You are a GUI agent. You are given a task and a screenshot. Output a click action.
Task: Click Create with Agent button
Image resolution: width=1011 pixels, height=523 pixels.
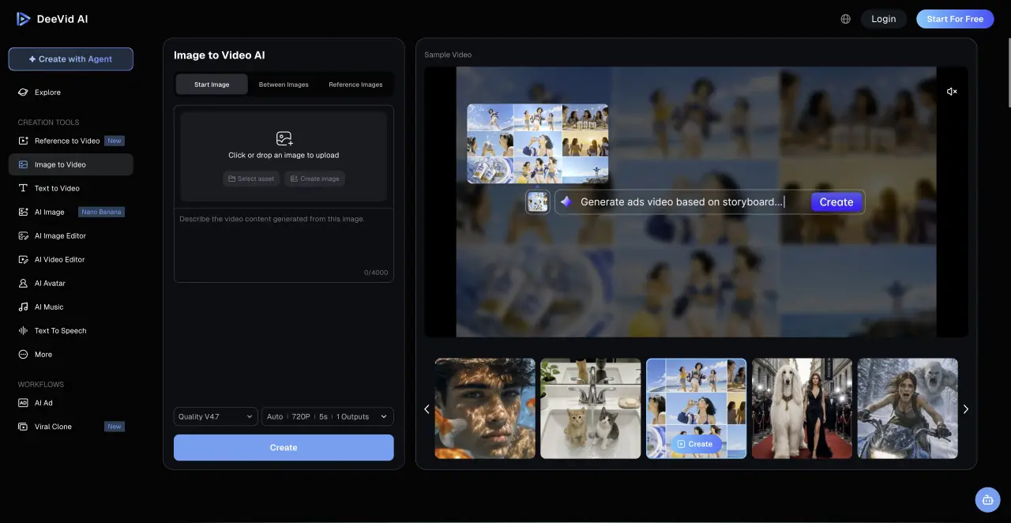71,59
